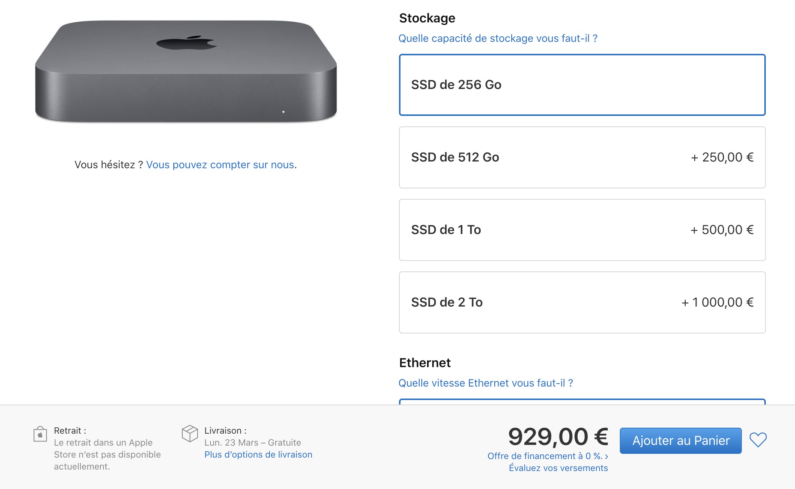The height and width of the screenshot is (489, 795).
Task: Open 'Quelle capacité de stockage vous faut-il ?'
Action: [498, 39]
